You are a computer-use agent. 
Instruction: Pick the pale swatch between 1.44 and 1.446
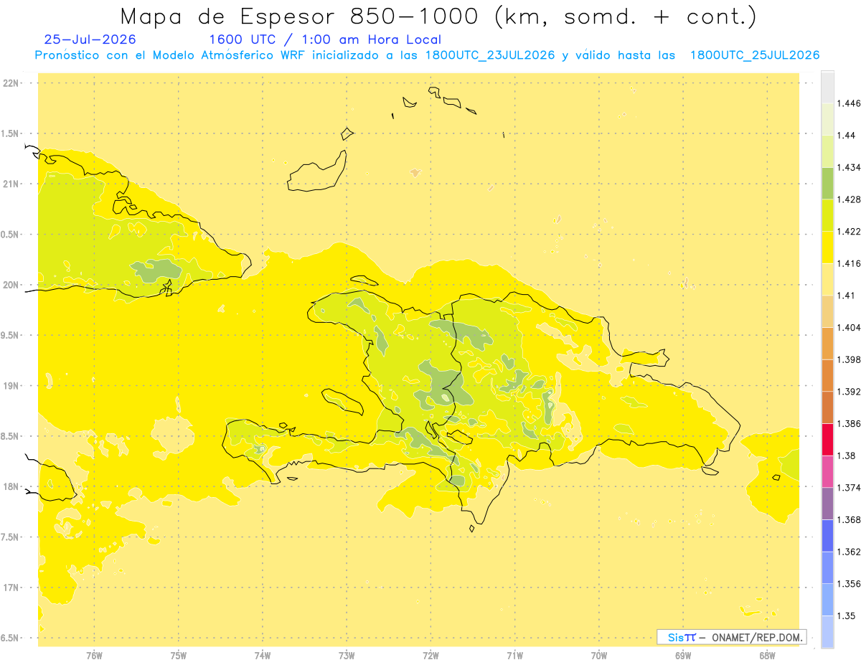click(x=827, y=119)
